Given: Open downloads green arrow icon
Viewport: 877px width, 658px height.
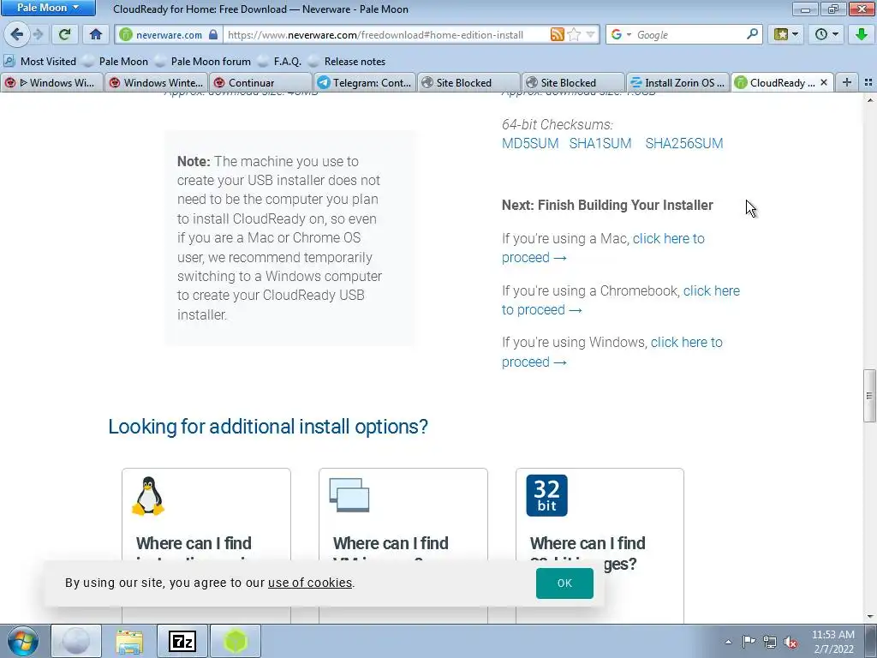Looking at the screenshot, I should pos(862,34).
